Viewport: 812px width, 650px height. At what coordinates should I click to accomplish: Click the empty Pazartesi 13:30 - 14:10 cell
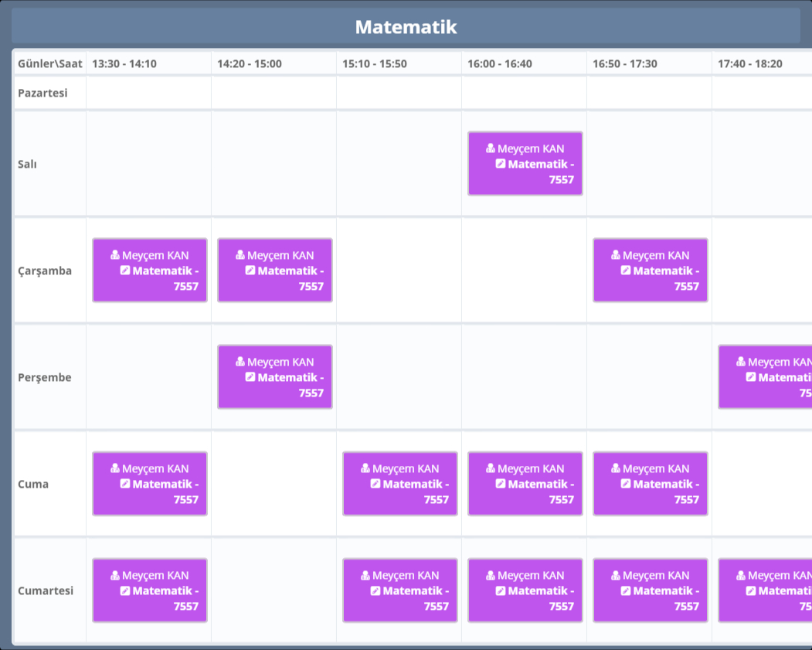(x=148, y=93)
